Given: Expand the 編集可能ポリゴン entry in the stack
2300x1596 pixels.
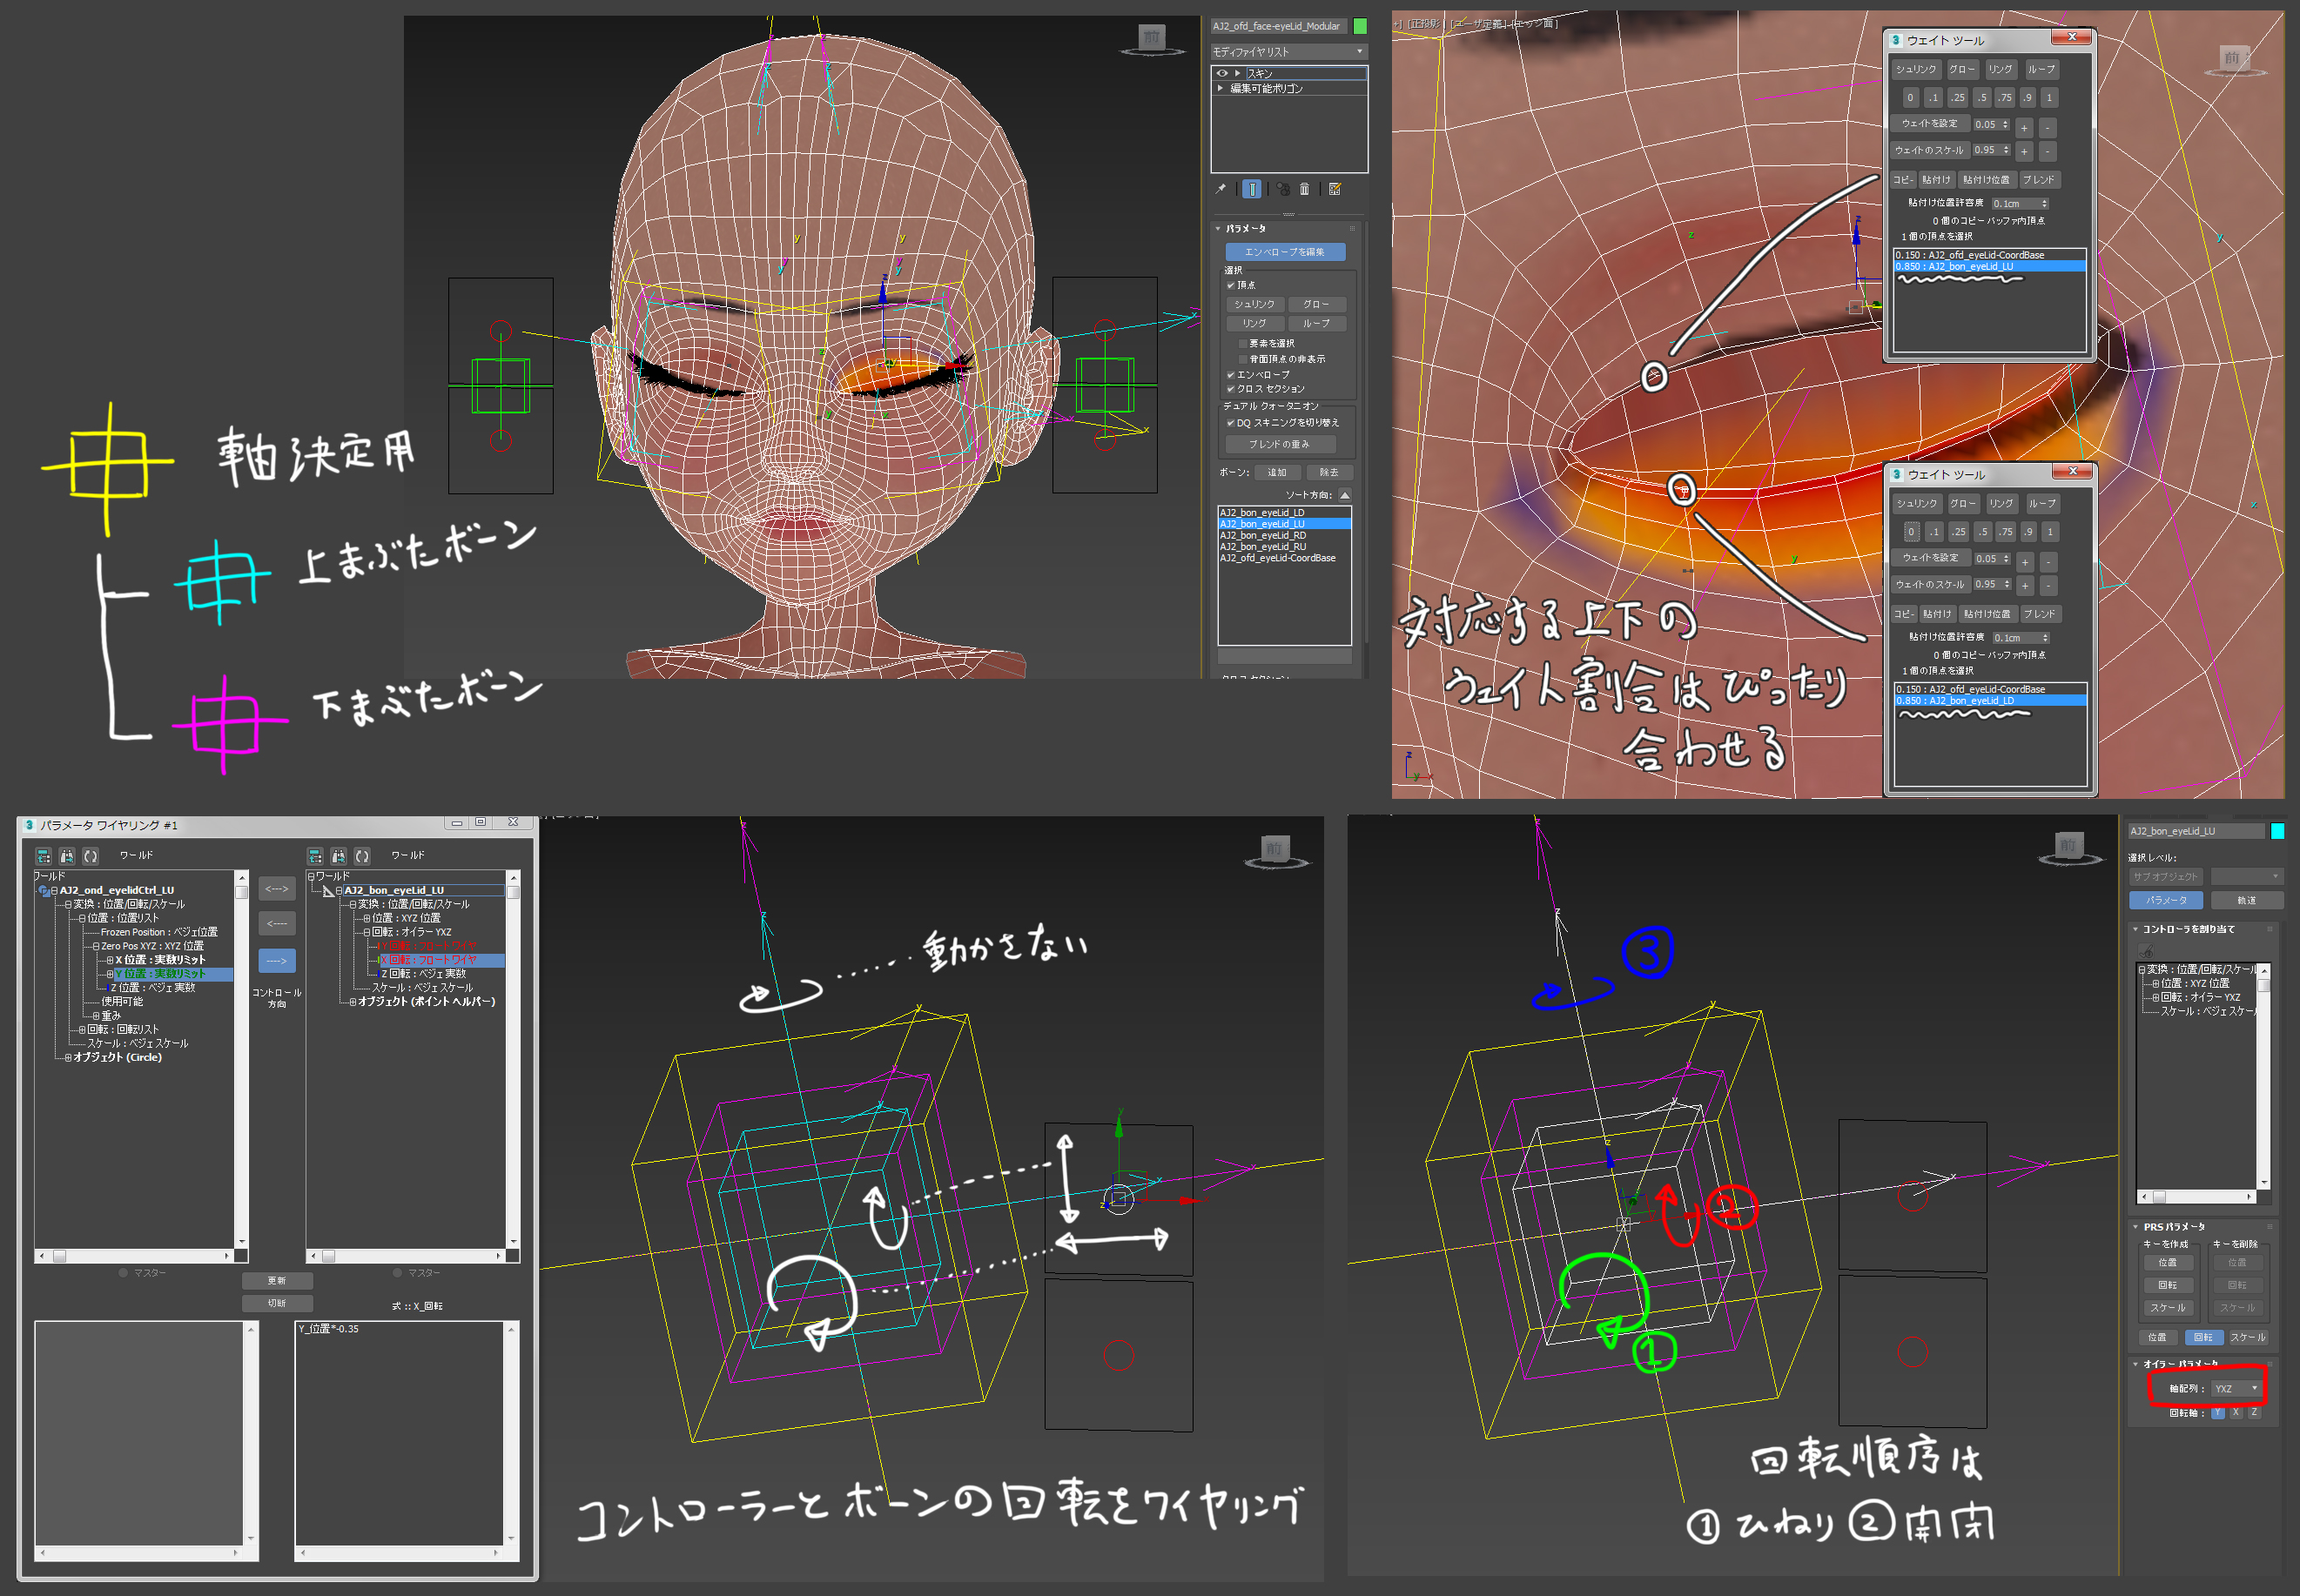Looking at the screenshot, I should click(1221, 88).
